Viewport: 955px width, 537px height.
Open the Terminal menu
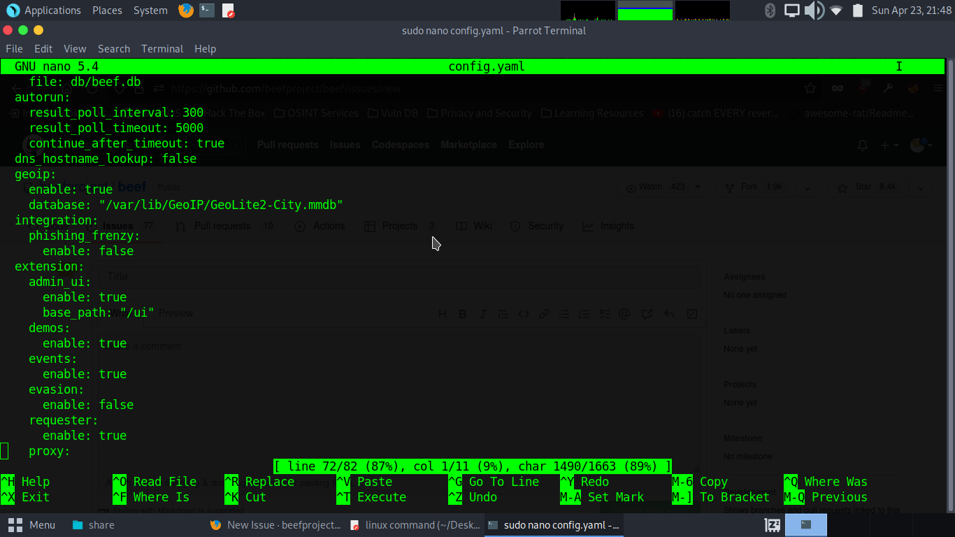(161, 48)
